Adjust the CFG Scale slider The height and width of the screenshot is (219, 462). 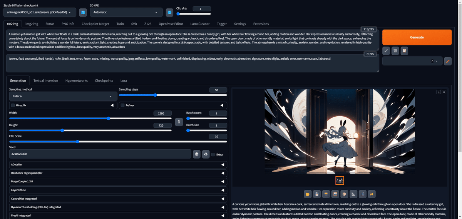(118, 141)
